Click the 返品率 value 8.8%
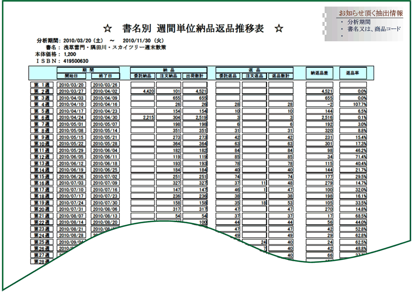This screenshot has width=413, height=293. pyautogui.click(x=353, y=130)
